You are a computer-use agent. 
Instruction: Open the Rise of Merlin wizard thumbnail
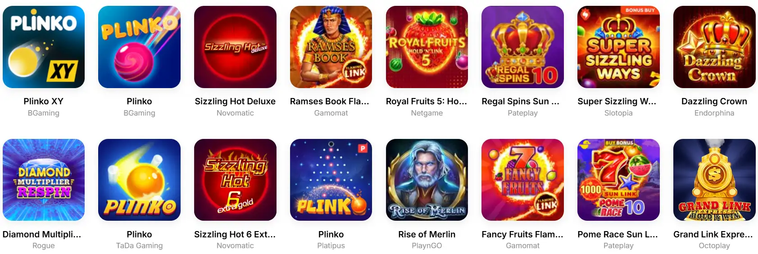(427, 180)
